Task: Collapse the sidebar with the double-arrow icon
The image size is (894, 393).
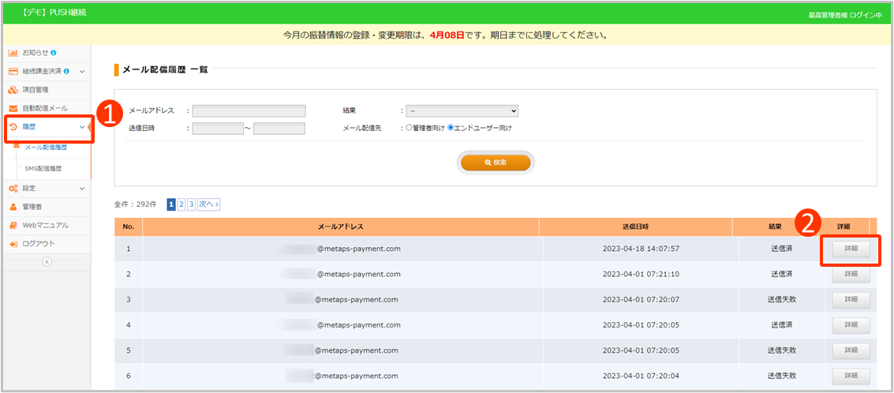Action: [x=46, y=262]
